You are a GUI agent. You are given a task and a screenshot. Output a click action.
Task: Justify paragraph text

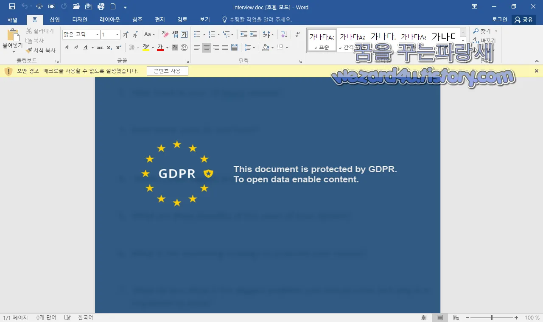(225, 48)
